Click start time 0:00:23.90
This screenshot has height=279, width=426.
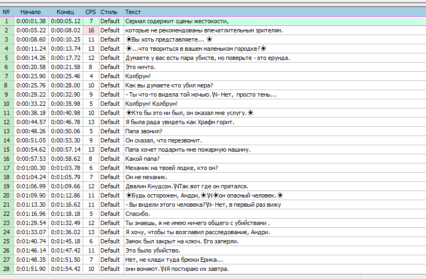click(x=31, y=76)
